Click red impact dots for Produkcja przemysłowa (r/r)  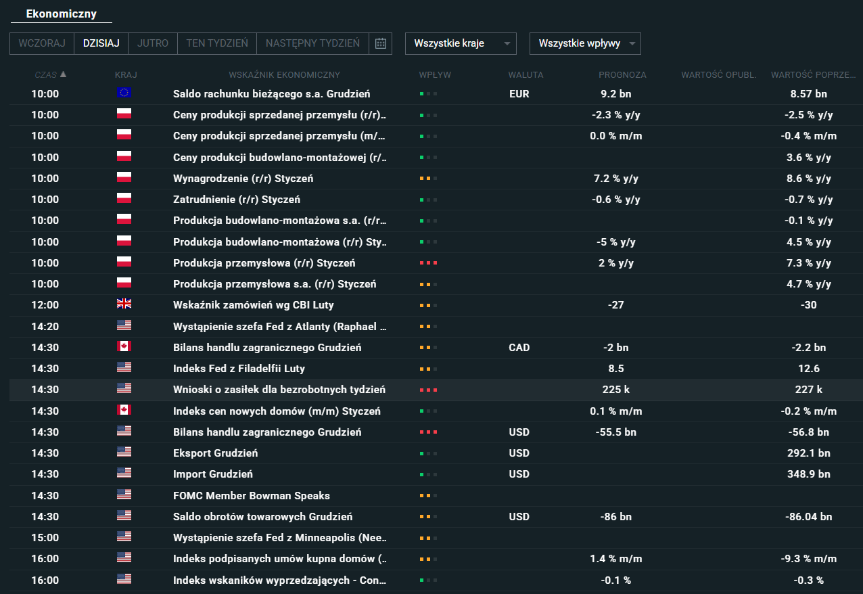428,263
